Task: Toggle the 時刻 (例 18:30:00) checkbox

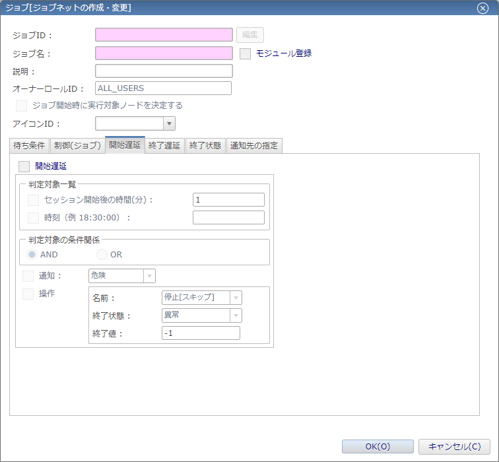Action: pyautogui.click(x=34, y=218)
